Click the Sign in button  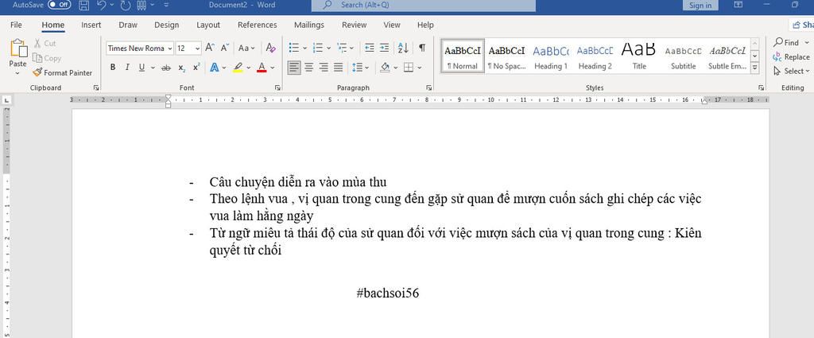[700, 6]
